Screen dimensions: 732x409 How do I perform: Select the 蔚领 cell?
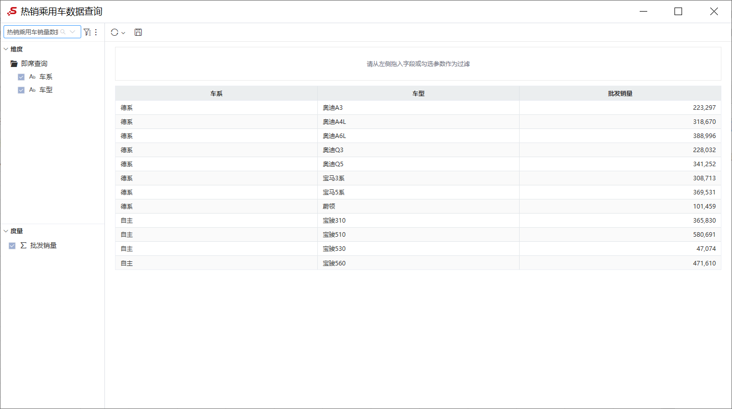click(x=418, y=207)
